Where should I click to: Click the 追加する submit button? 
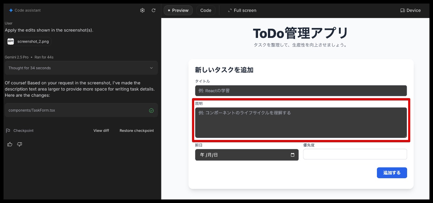pyautogui.click(x=392, y=173)
